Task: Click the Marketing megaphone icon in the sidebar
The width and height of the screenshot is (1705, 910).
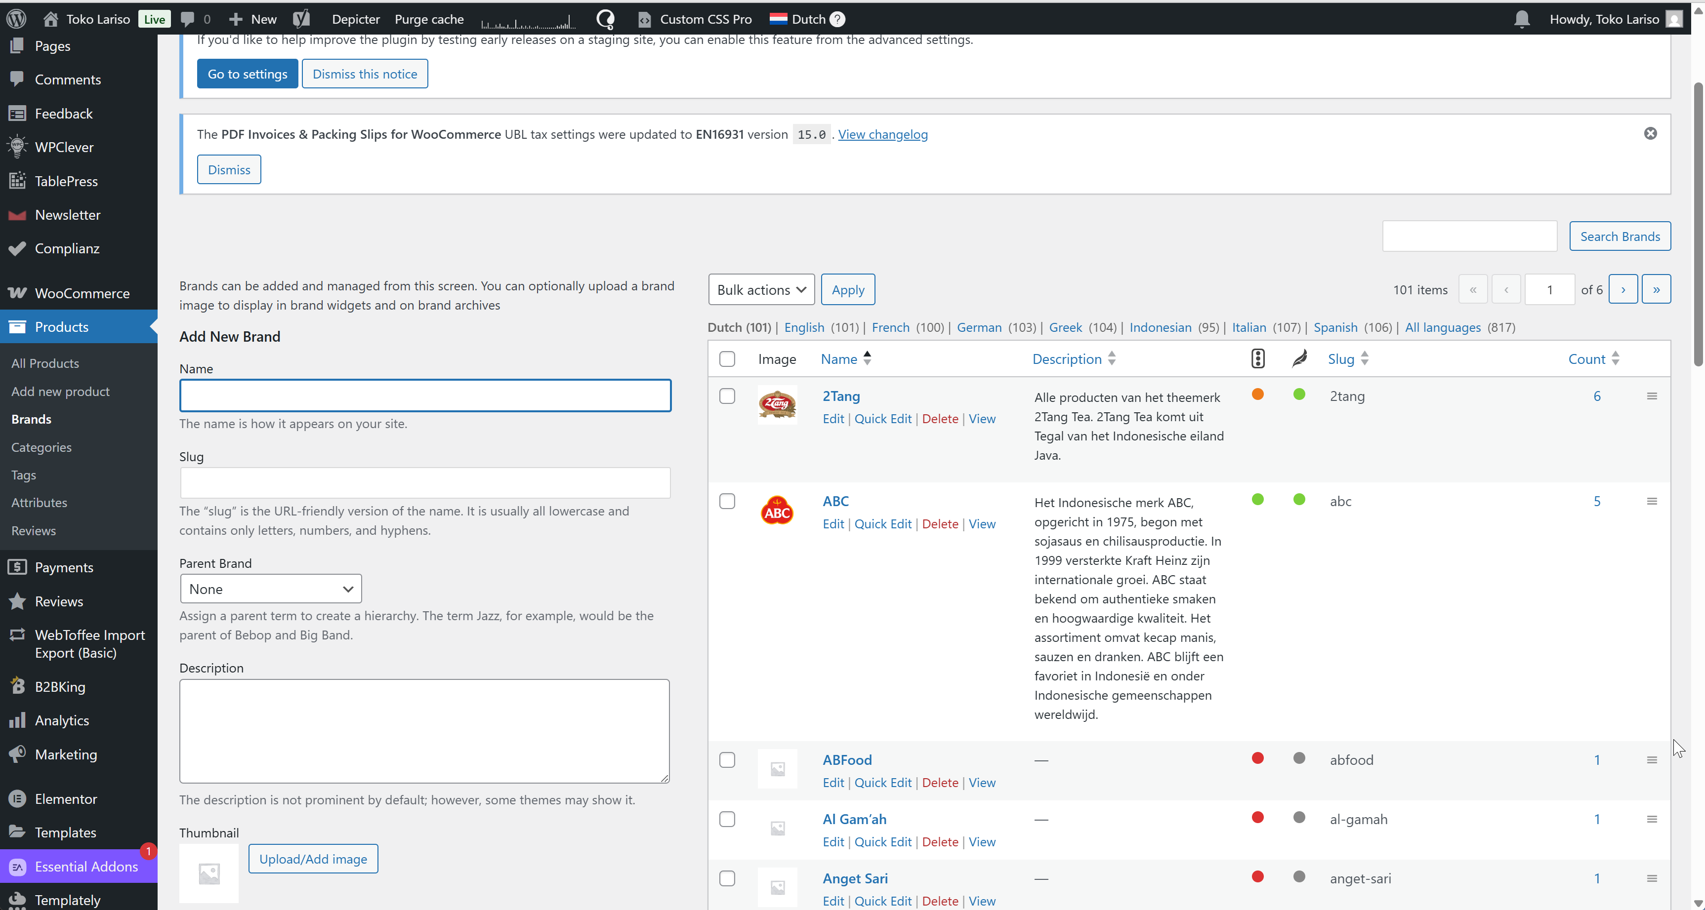Action: tap(17, 753)
